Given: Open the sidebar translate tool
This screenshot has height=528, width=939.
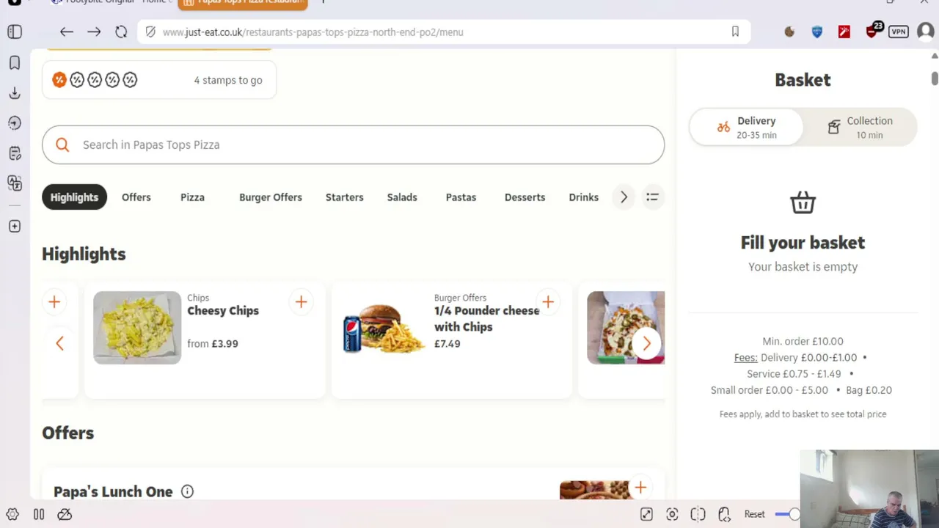Looking at the screenshot, I should pyautogui.click(x=15, y=183).
